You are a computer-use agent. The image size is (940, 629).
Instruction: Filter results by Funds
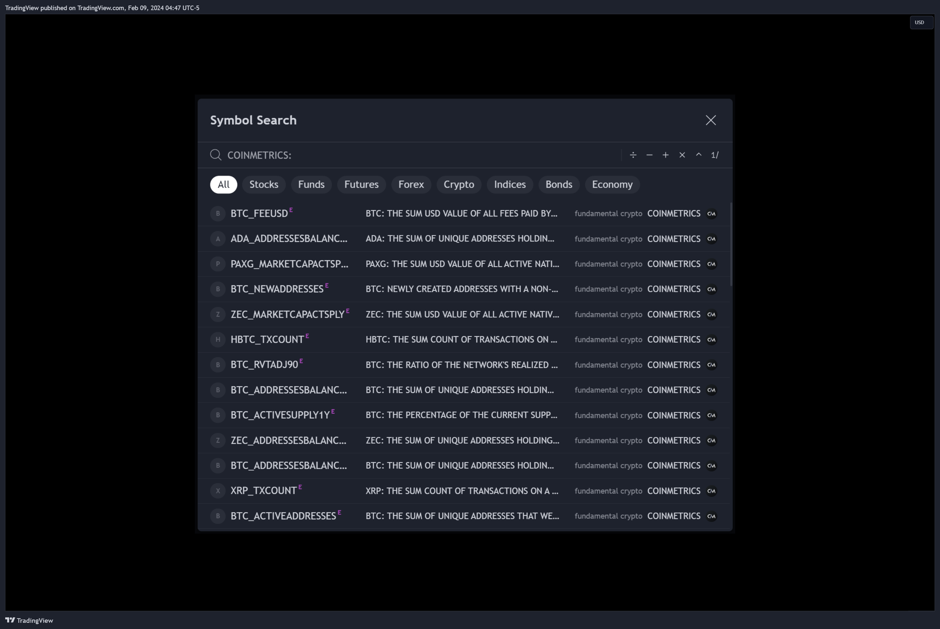click(x=311, y=184)
